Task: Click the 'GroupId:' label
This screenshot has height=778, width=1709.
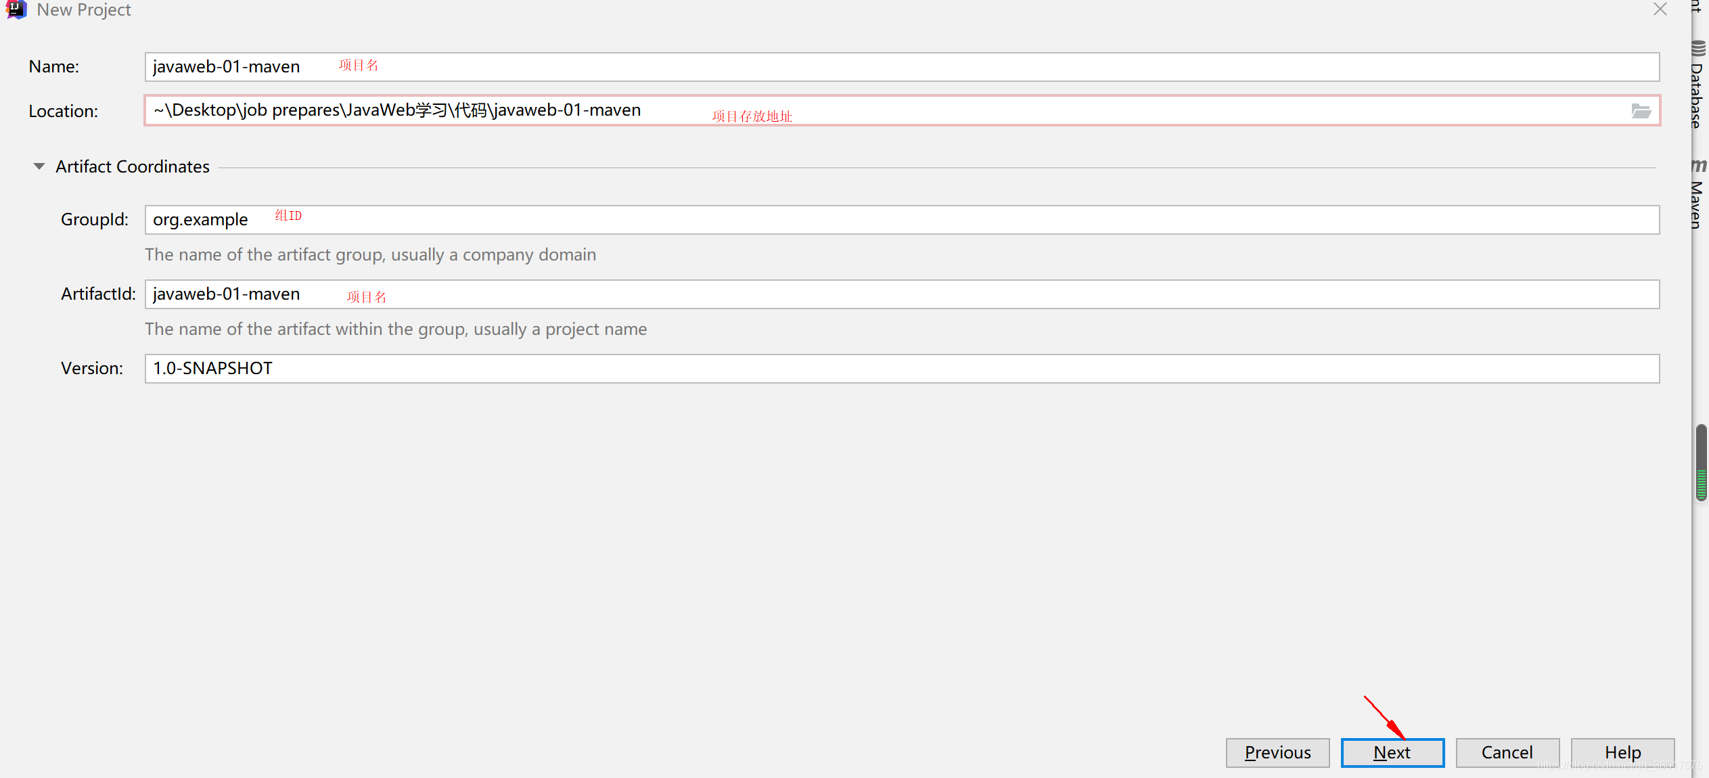Action: 95,219
